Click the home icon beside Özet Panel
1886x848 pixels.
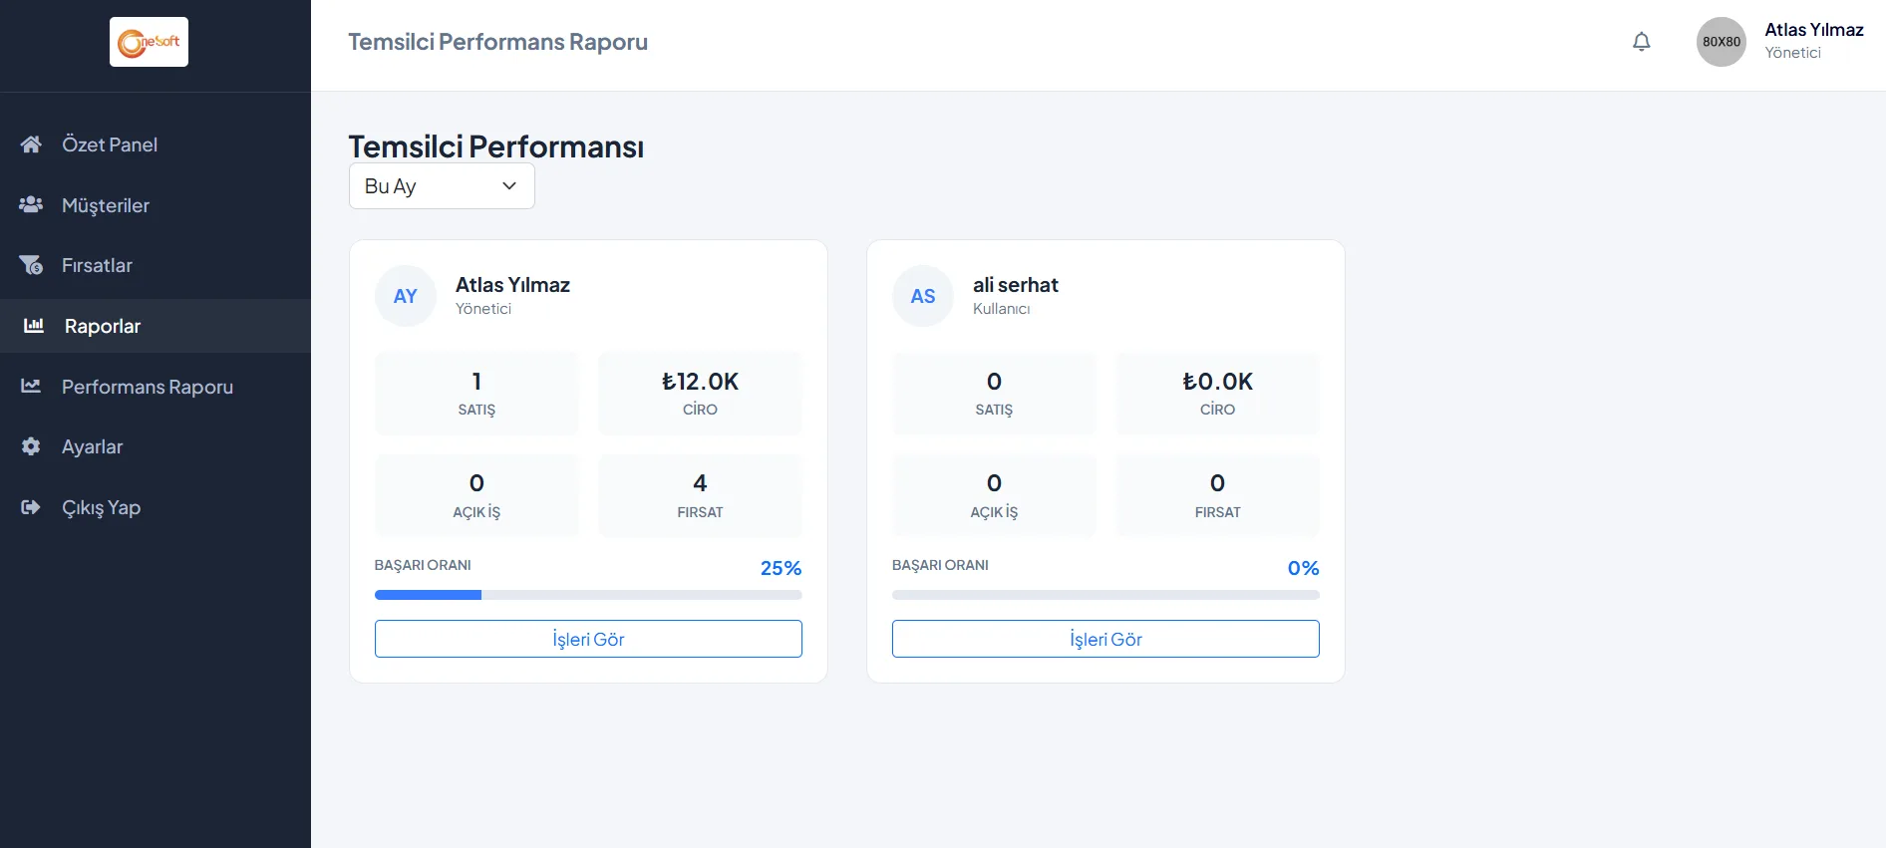pyautogui.click(x=31, y=144)
